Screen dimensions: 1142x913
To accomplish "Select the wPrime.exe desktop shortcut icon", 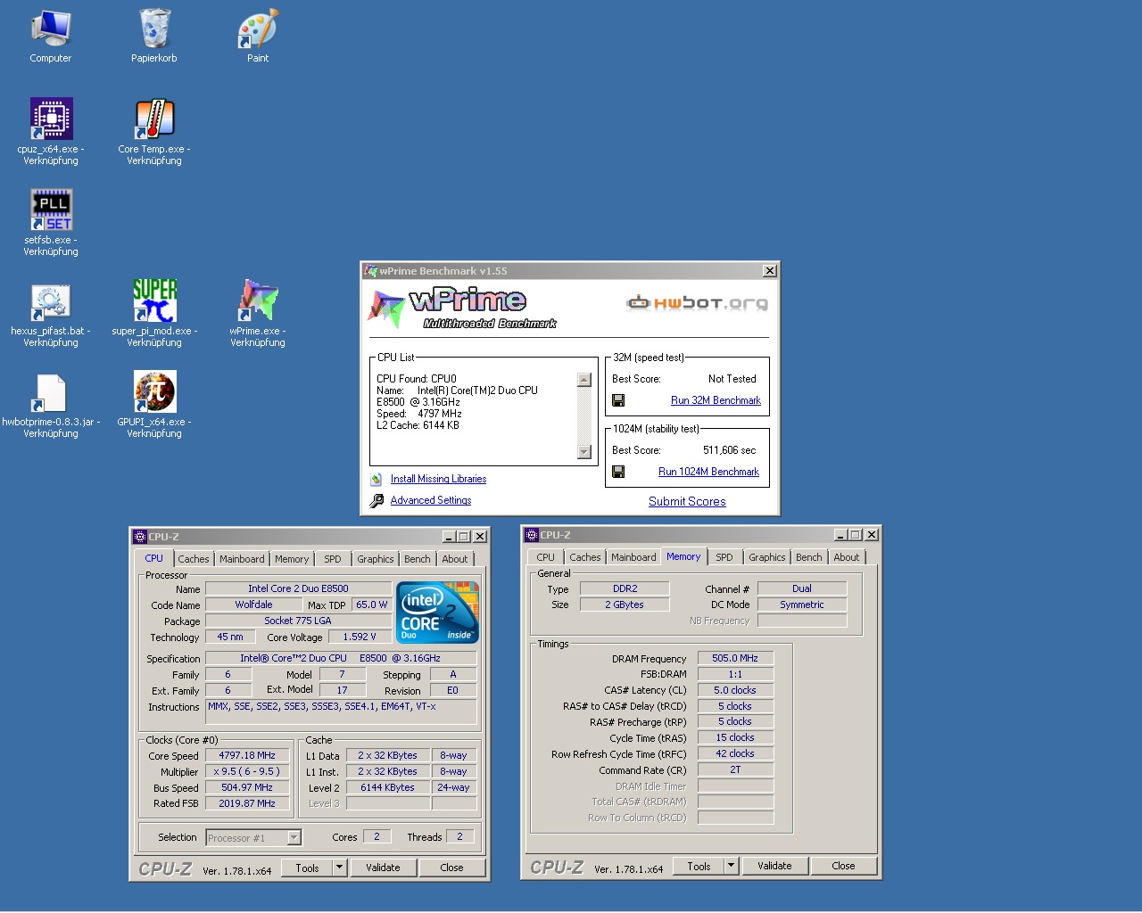I will coord(258,300).
